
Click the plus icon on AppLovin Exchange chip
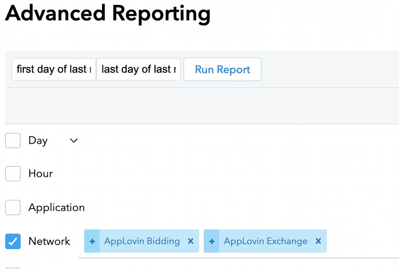(x=212, y=241)
